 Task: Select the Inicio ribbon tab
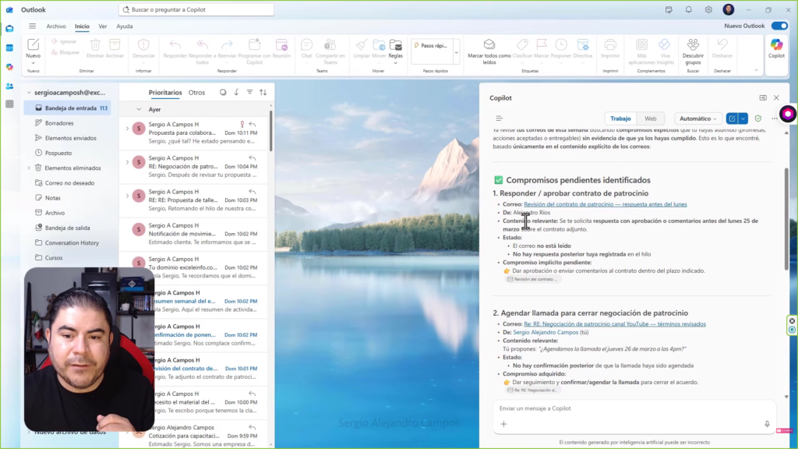82,26
